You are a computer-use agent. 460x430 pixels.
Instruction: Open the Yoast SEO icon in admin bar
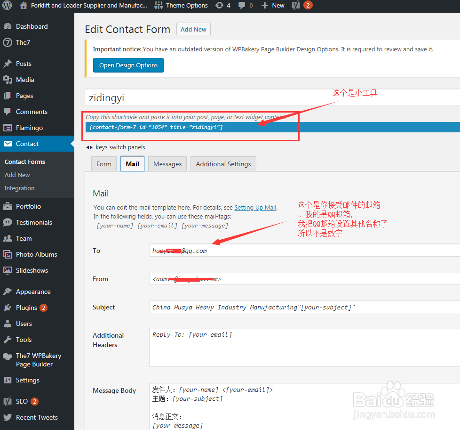[x=296, y=5]
